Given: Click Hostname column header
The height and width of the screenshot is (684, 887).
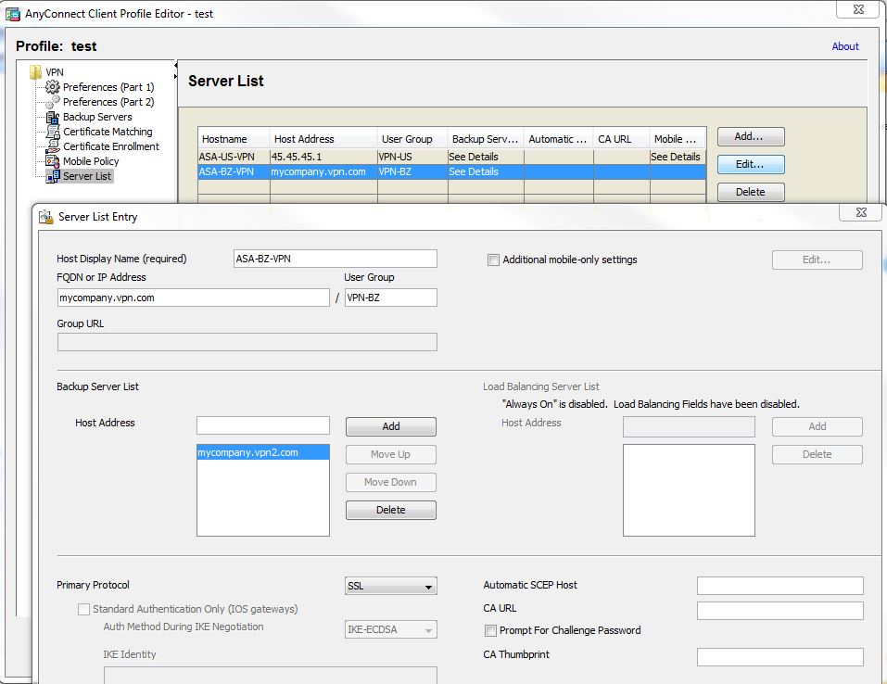Looking at the screenshot, I should (x=234, y=139).
